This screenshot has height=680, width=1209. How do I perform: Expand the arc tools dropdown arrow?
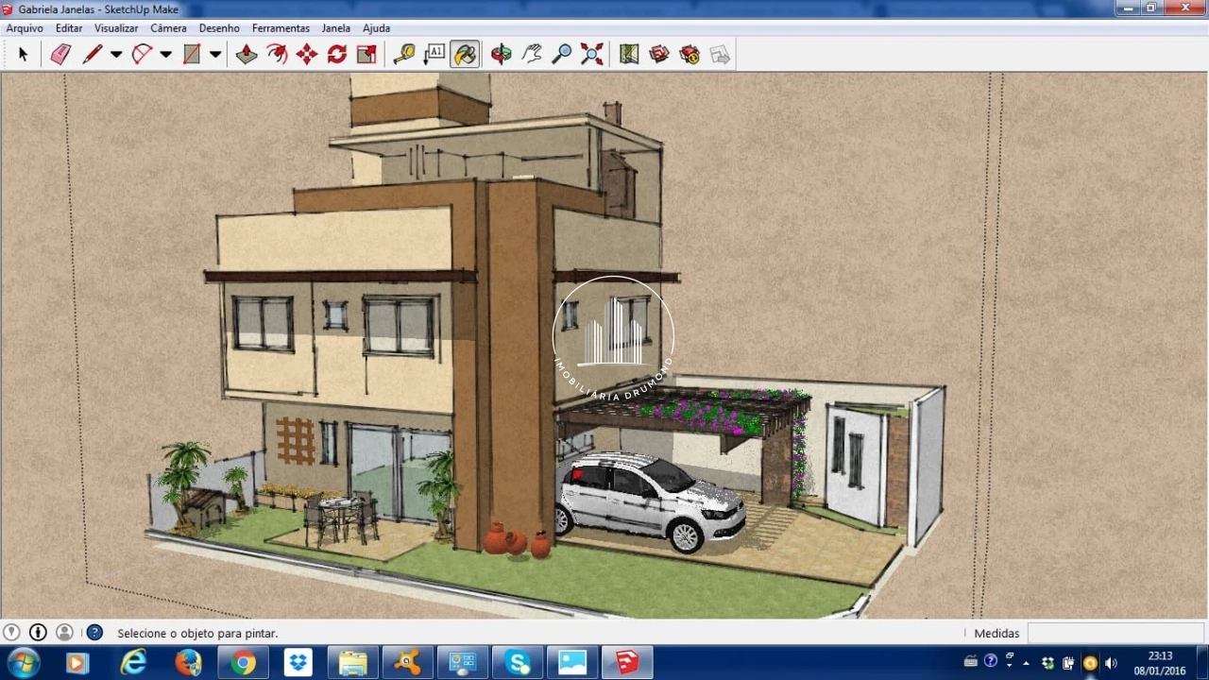click(x=166, y=55)
